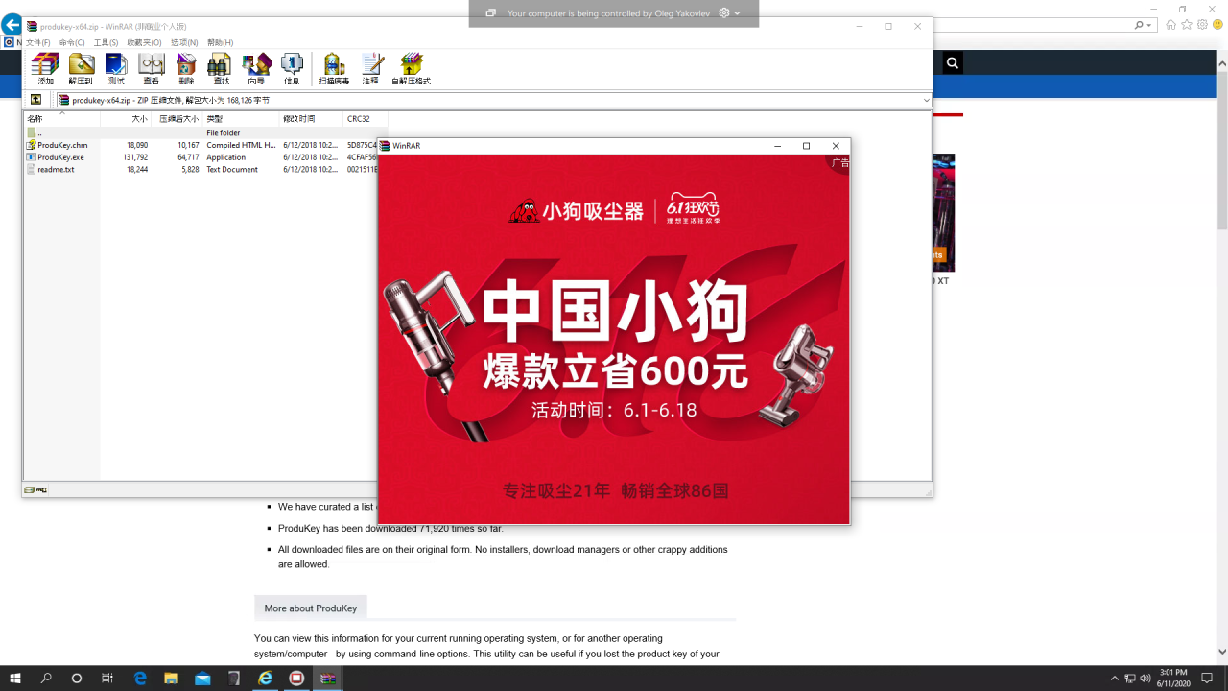Click the 广告 label on the ad corner
The image size is (1228, 691).
coord(839,163)
